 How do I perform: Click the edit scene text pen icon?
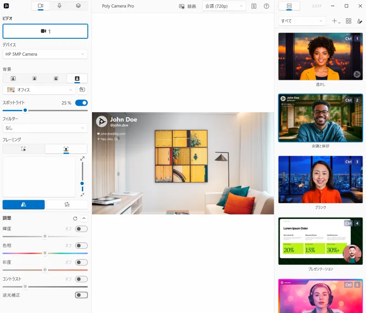(360, 21)
